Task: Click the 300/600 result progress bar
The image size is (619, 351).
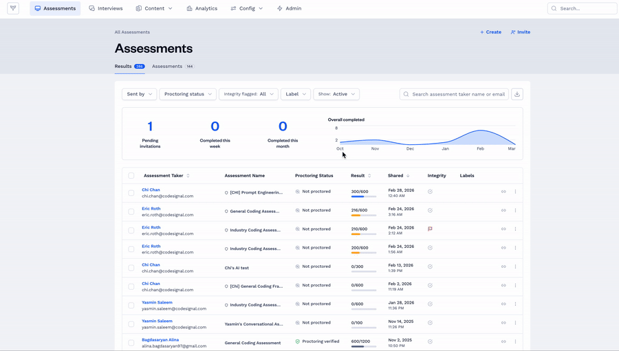Action: click(x=364, y=196)
